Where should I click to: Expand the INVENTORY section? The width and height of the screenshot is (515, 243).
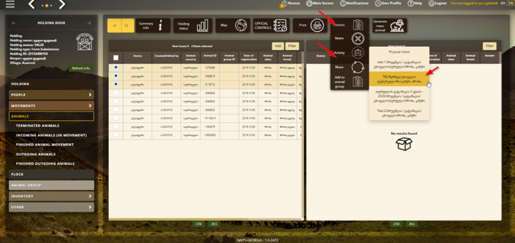pos(51,196)
